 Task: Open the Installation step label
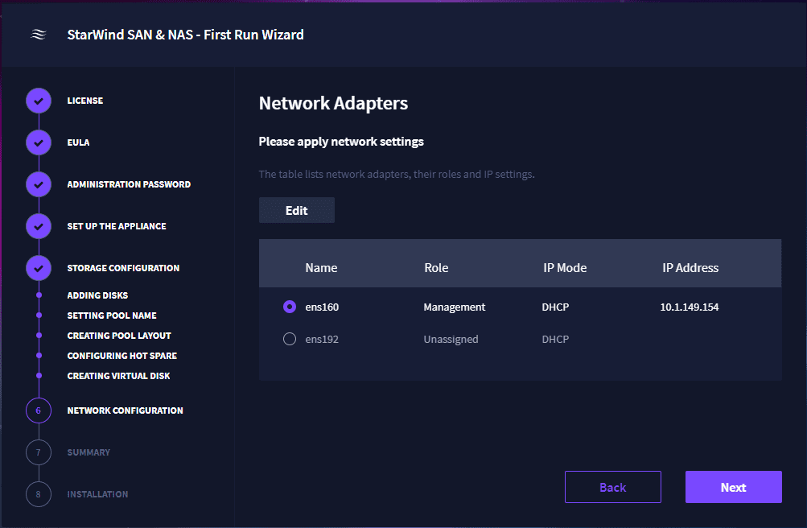[97, 494]
